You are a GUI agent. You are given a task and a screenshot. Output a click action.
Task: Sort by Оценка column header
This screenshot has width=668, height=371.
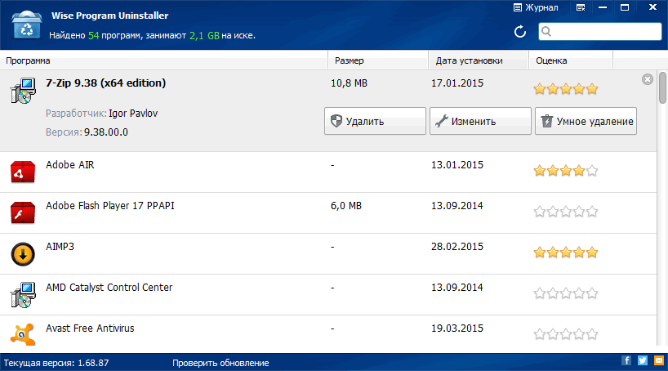tap(571, 60)
